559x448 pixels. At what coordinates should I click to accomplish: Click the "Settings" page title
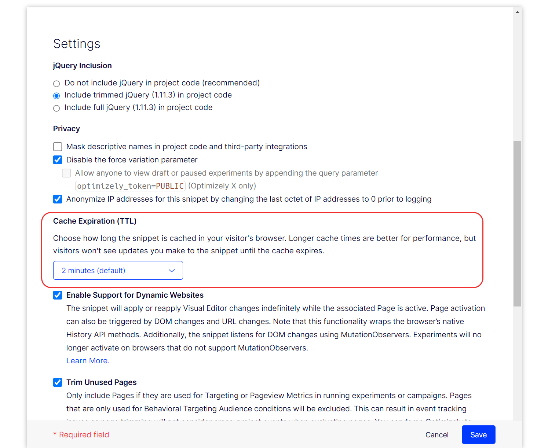point(77,44)
